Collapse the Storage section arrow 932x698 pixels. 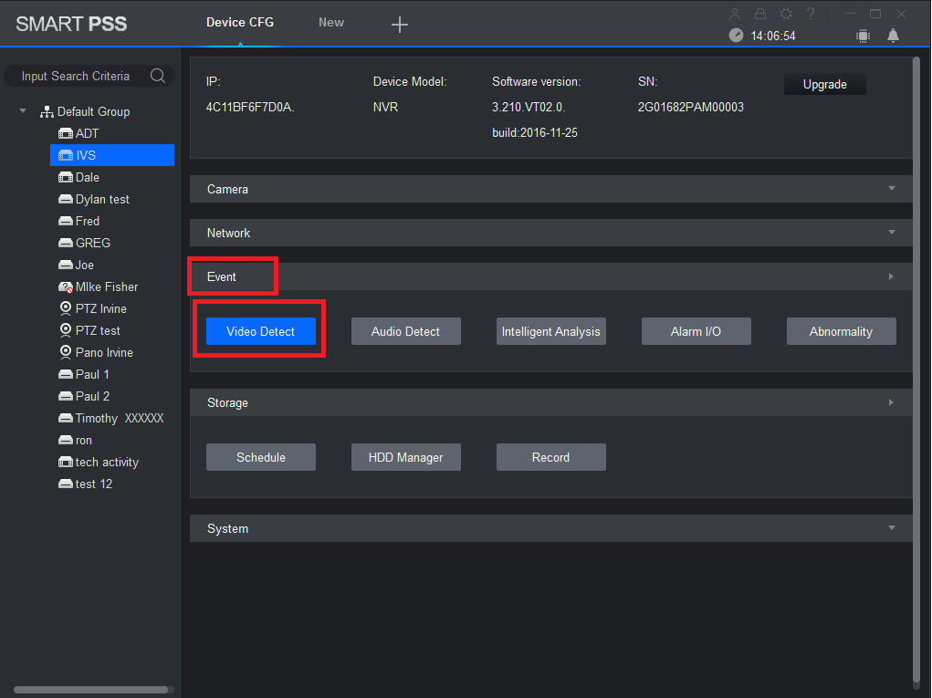coord(891,402)
